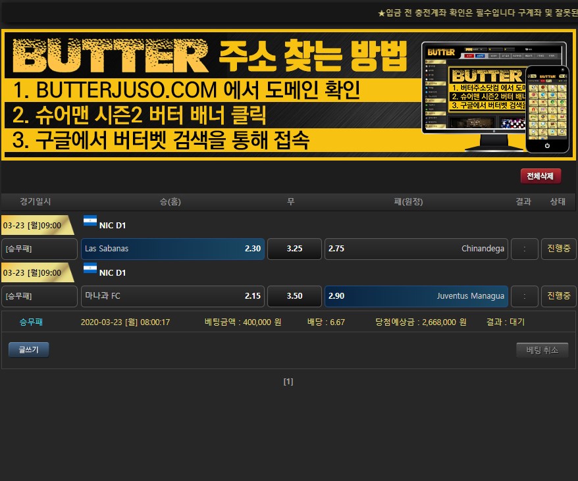Viewport: 578px width, 481px height.
Task: Click 진행중 status for Las Sabanas match
Action: point(558,249)
